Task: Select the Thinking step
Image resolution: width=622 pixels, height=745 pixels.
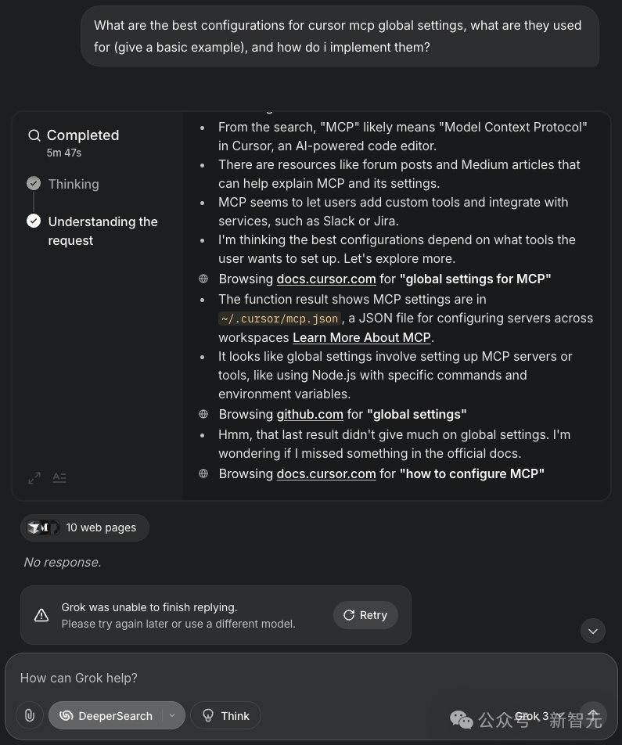Action: 73,184
